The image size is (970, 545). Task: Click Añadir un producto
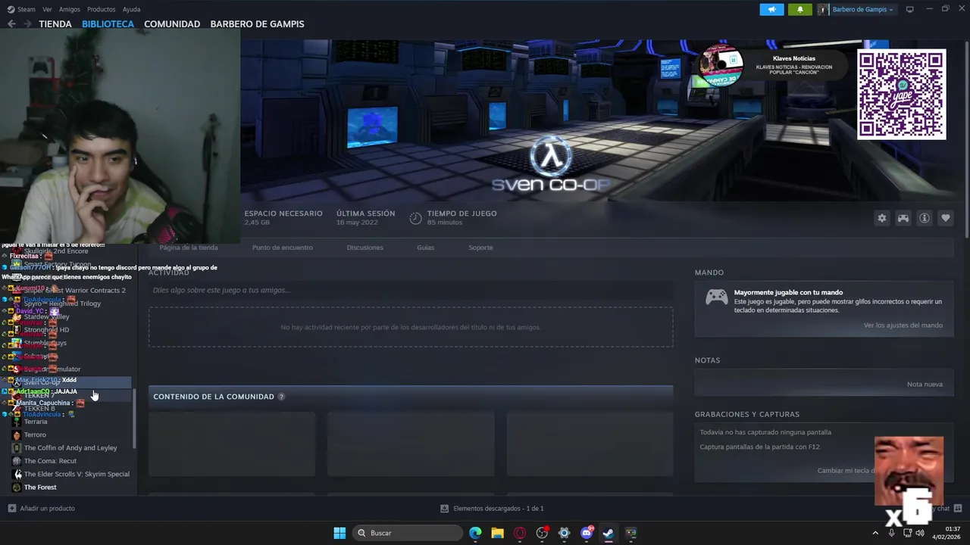42,509
